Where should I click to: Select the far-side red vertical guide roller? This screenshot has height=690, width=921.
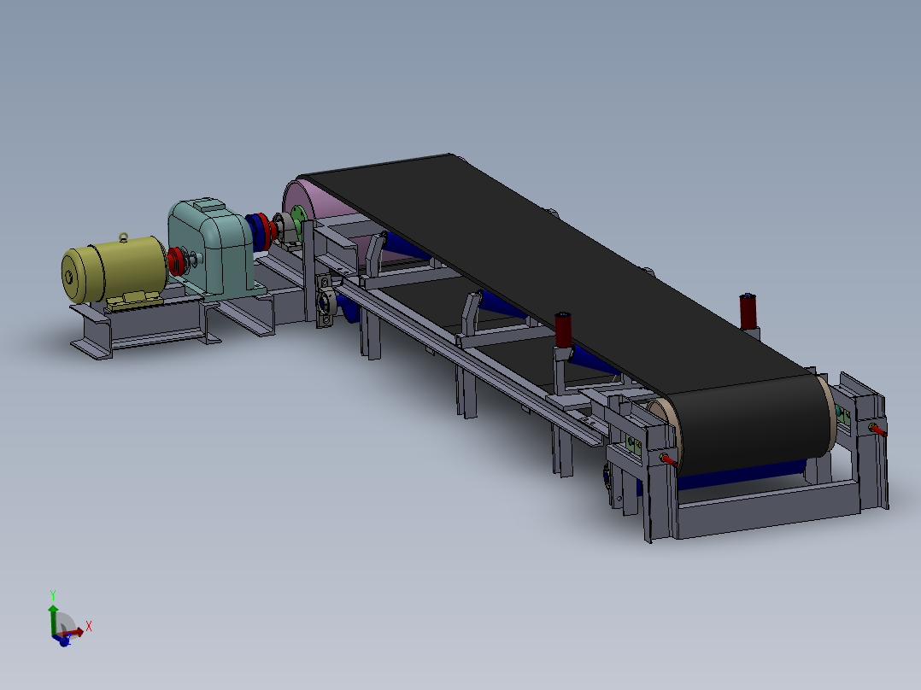coord(748,311)
